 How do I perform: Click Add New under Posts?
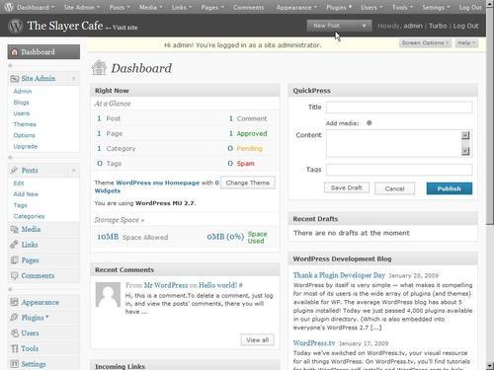pos(26,194)
